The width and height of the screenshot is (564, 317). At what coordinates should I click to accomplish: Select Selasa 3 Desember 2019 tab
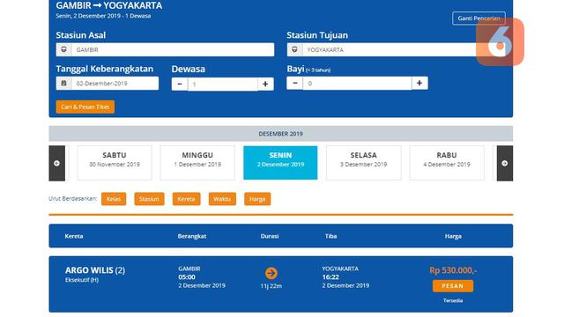click(x=364, y=162)
